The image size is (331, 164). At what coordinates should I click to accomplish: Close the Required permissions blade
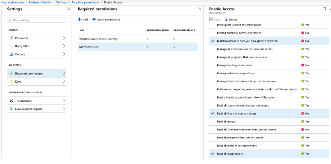tap(200, 9)
